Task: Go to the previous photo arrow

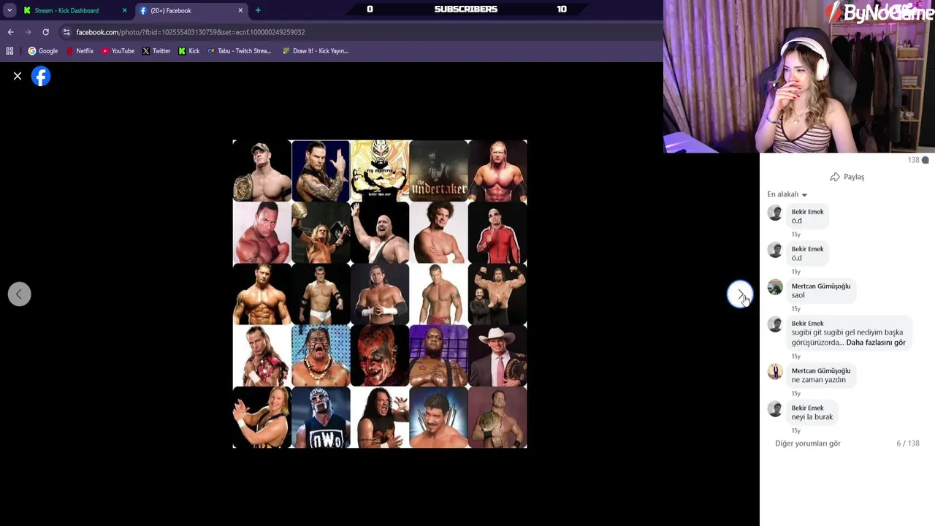Action: point(20,294)
